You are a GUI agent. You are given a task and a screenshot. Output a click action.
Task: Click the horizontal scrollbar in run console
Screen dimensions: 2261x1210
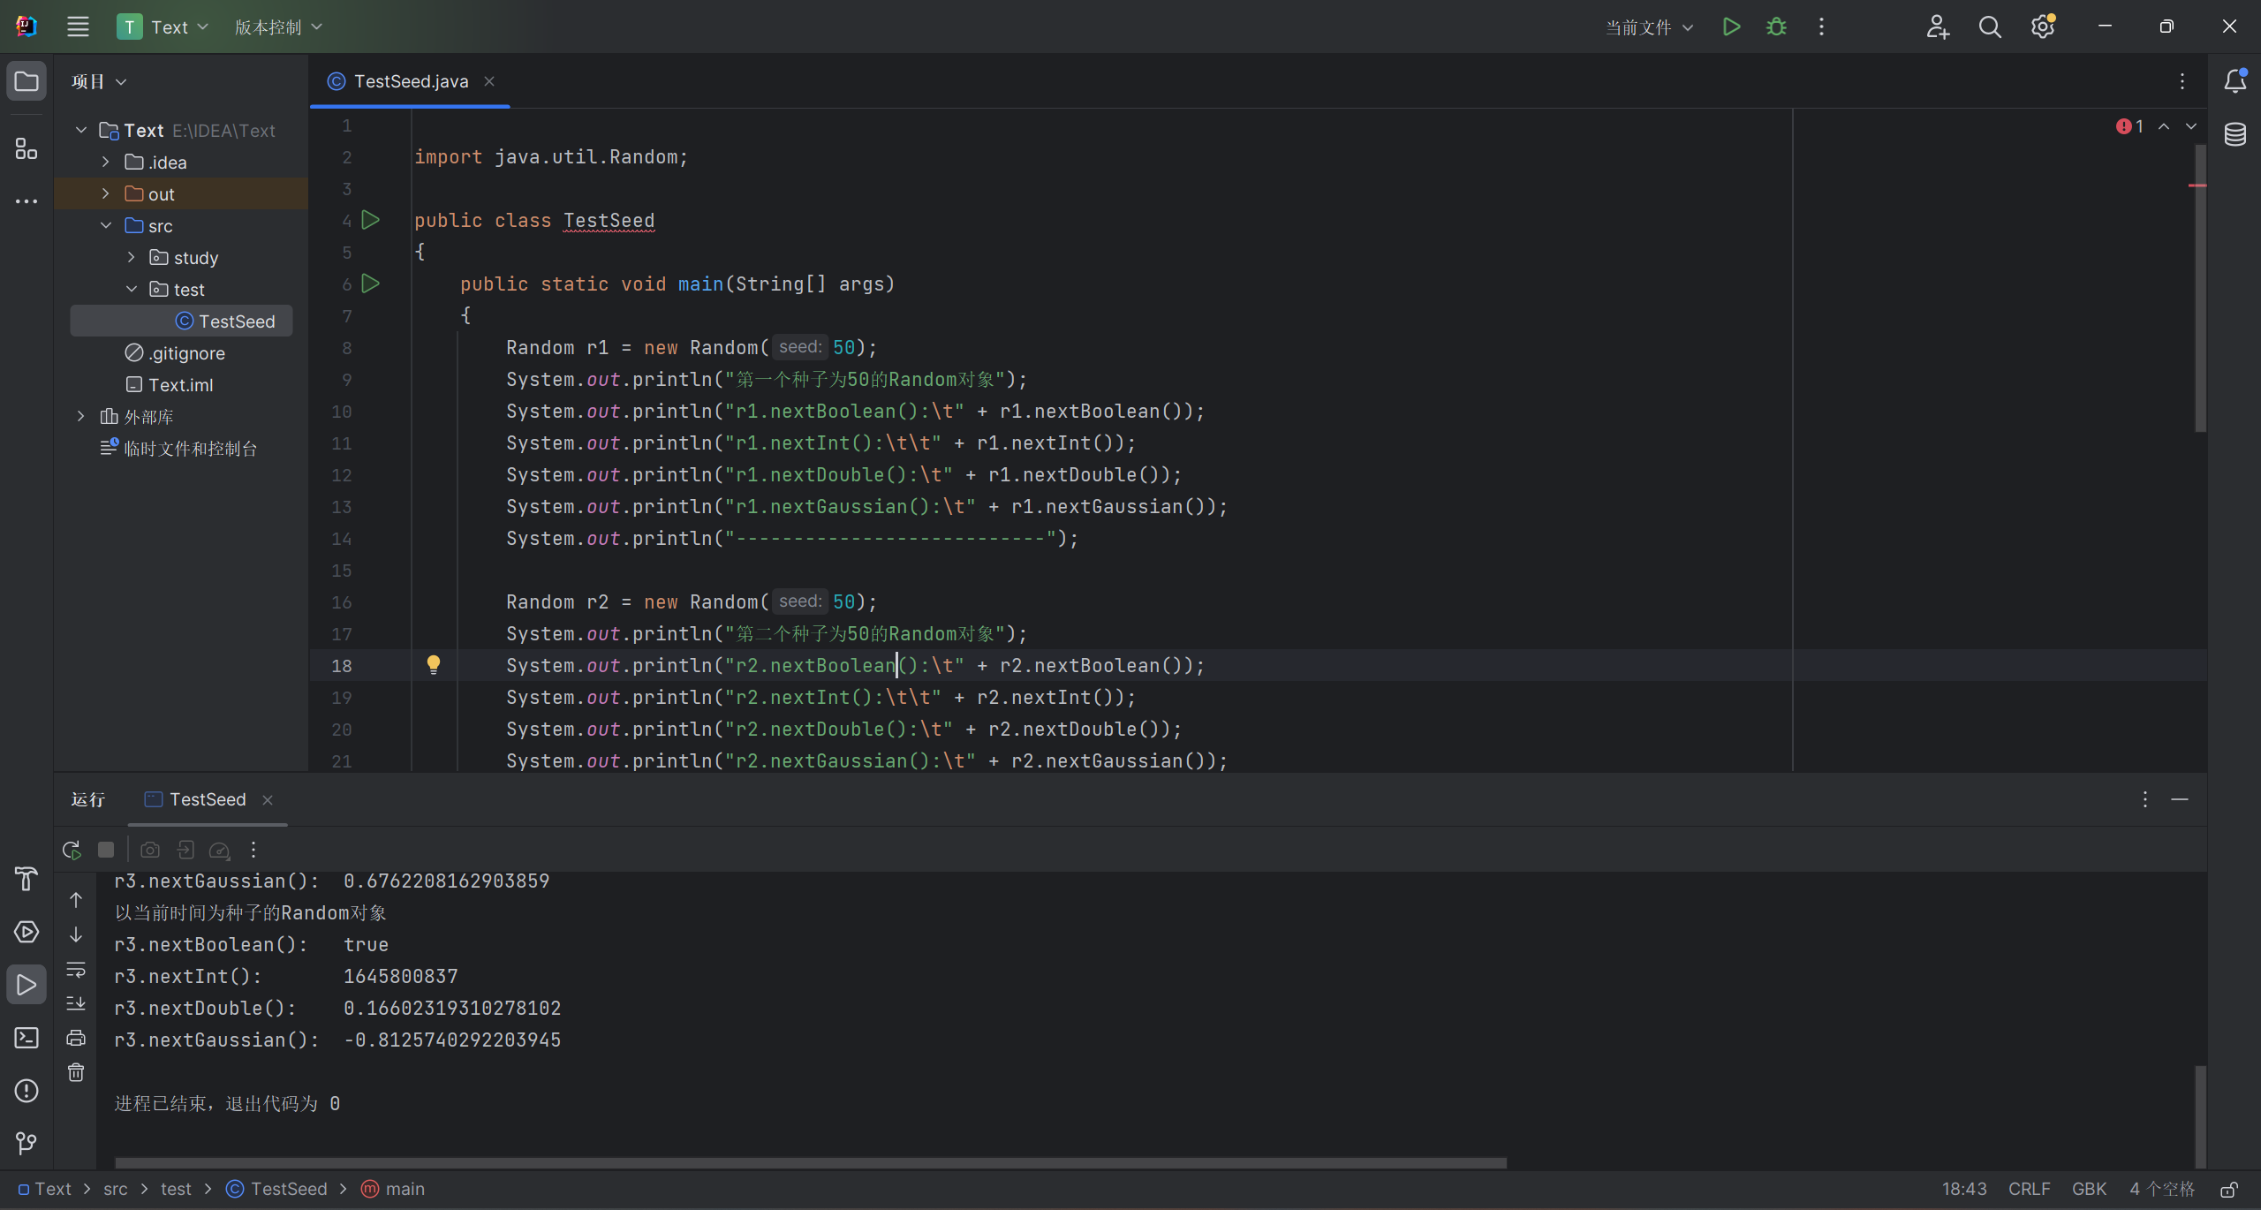click(810, 1162)
